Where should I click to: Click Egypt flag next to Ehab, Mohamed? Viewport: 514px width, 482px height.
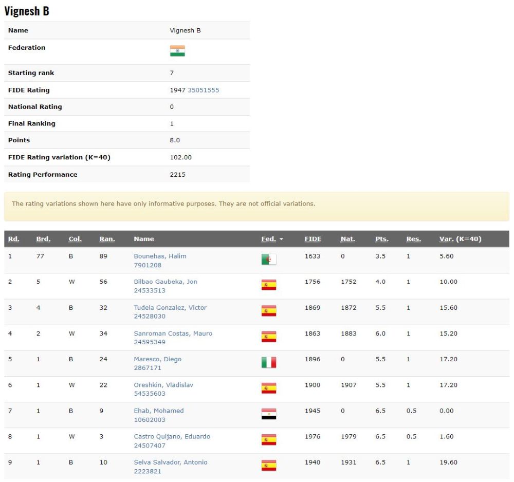click(269, 414)
